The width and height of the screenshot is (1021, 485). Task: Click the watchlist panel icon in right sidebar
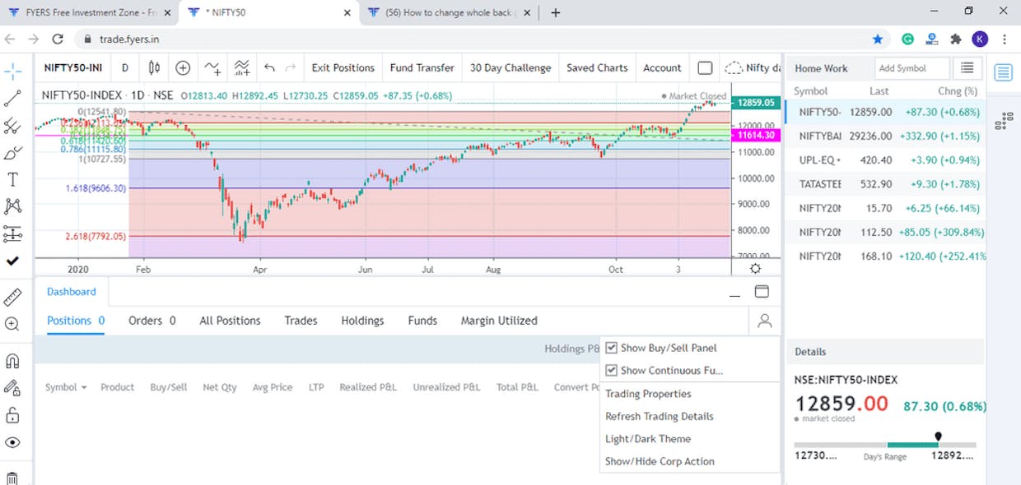1003,72
